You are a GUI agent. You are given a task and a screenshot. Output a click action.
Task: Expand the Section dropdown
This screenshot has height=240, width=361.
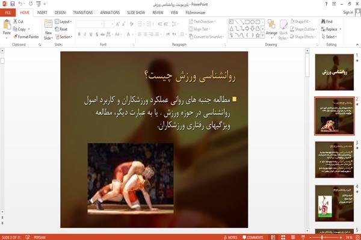tap(64, 37)
